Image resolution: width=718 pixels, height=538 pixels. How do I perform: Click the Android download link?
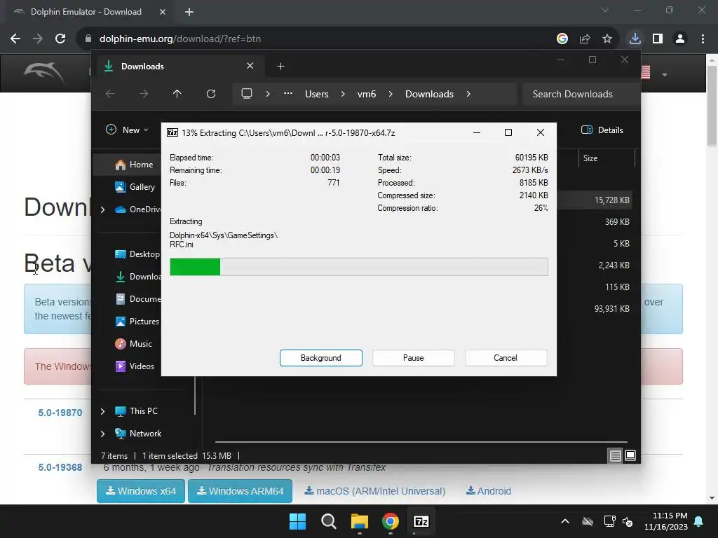[x=488, y=491]
